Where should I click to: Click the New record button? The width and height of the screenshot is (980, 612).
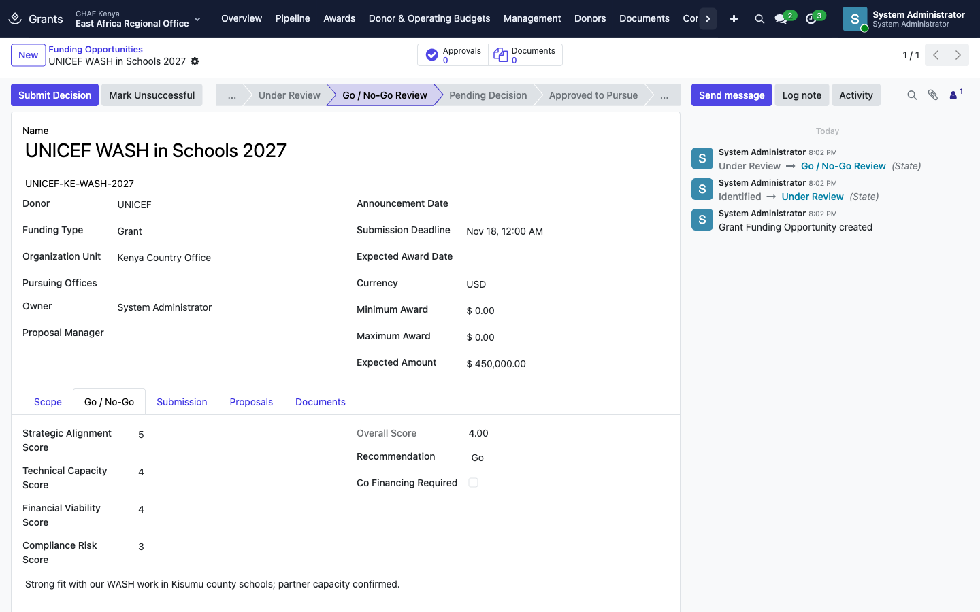29,55
